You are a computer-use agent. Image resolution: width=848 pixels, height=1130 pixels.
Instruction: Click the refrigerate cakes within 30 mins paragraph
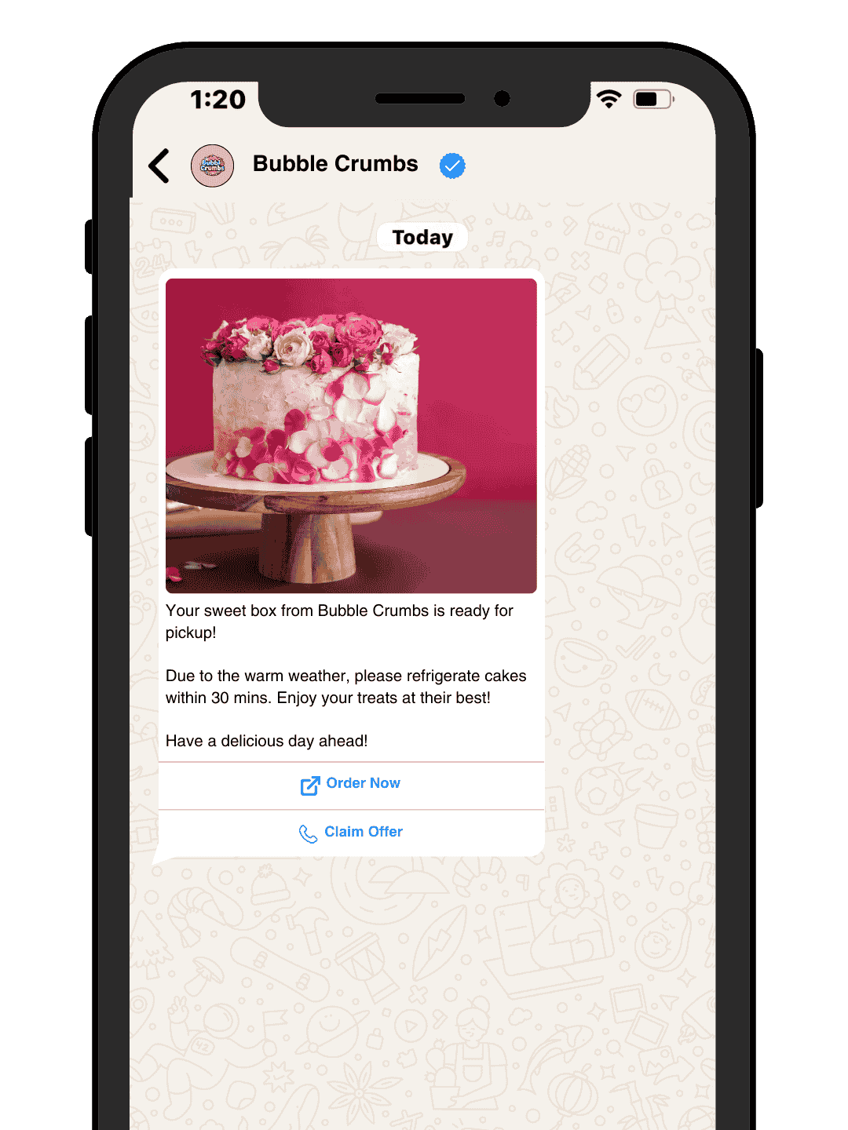coord(346,687)
